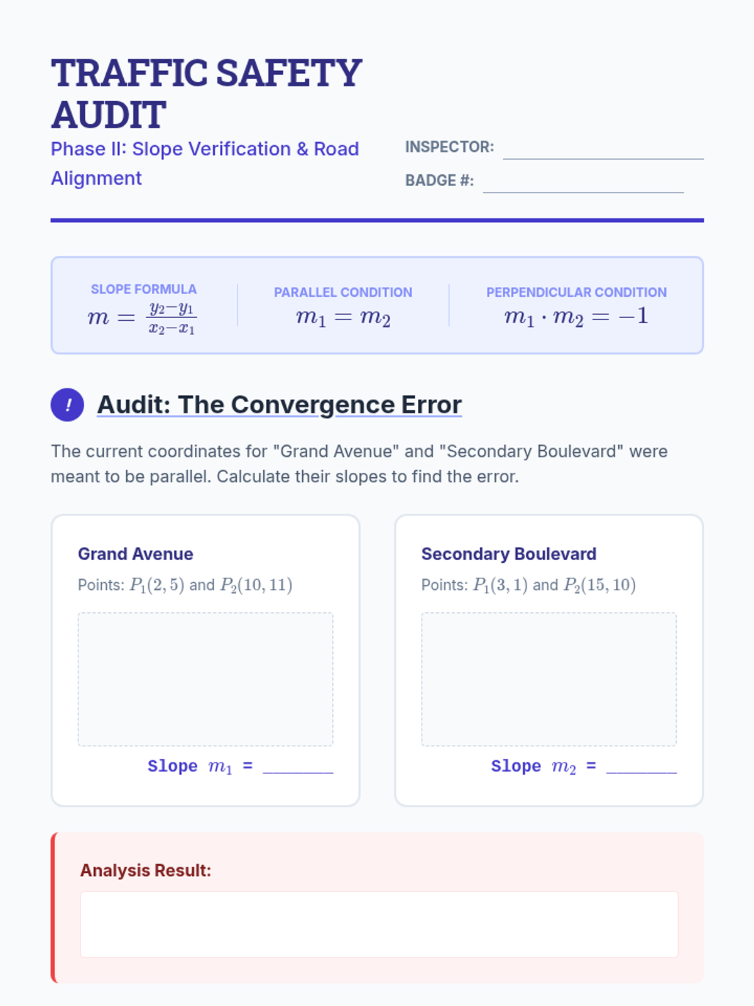The width and height of the screenshot is (754, 1006).
Task: Click the Inspector name blank line
Action: 603,149
